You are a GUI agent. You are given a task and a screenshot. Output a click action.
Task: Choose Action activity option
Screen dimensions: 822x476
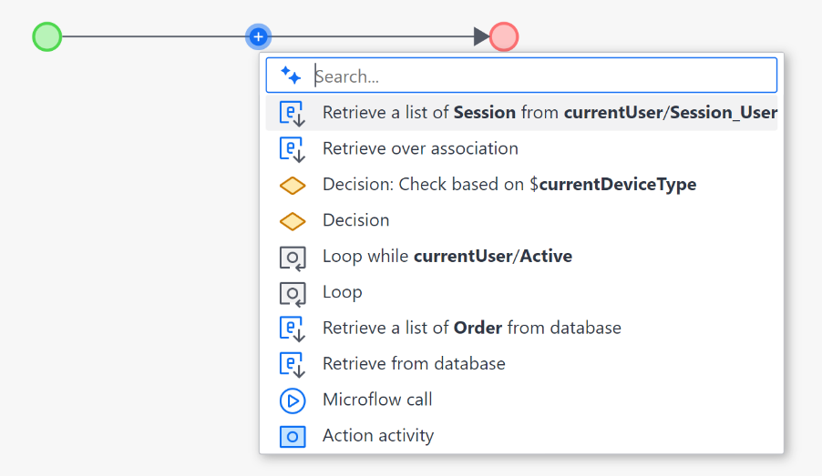click(521, 436)
